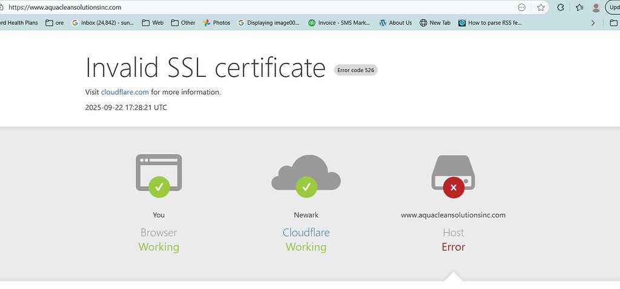Click the 'Newark' location label
Viewport: 620px width, 289px height.
click(306, 215)
